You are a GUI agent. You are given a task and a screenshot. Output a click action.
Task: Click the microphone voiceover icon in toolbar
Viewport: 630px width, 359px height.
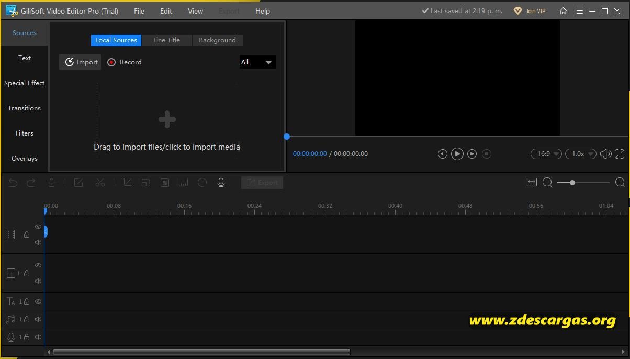[x=221, y=183]
